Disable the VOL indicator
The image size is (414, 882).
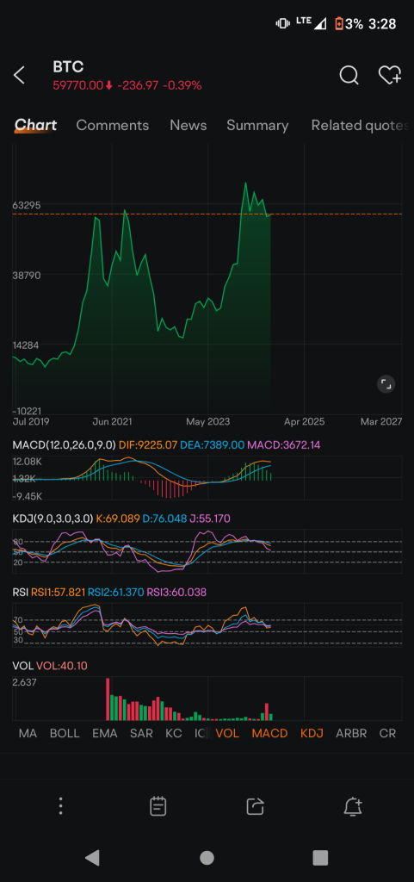point(227,734)
